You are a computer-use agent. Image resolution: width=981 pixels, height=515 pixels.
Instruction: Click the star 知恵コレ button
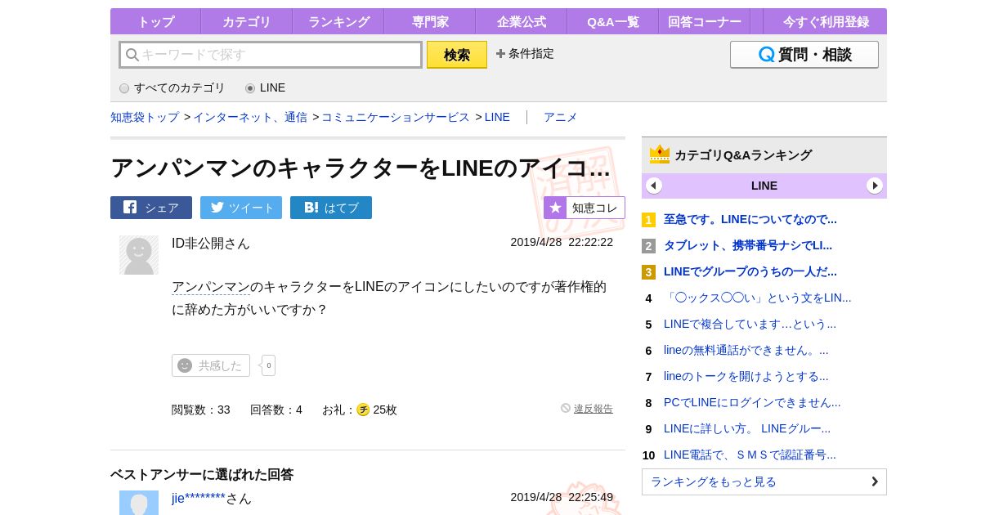click(585, 208)
